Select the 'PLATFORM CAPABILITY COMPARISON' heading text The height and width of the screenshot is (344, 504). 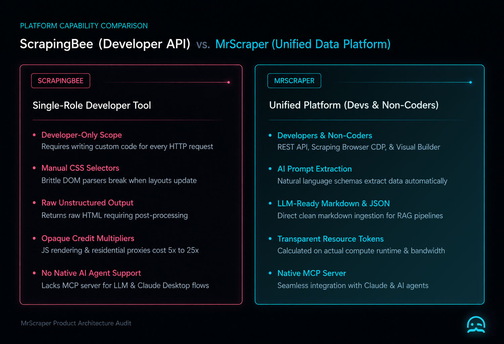84,26
